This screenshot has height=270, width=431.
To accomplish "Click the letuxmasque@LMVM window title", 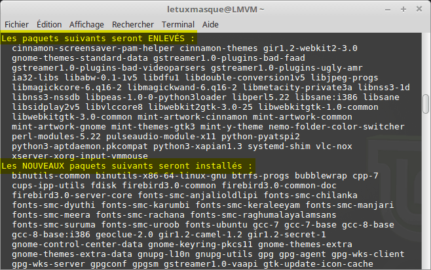I will click(x=214, y=8).
